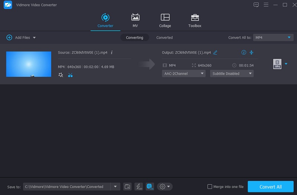Toggle the lightning high-speed conversion OFF button

tap(138, 186)
